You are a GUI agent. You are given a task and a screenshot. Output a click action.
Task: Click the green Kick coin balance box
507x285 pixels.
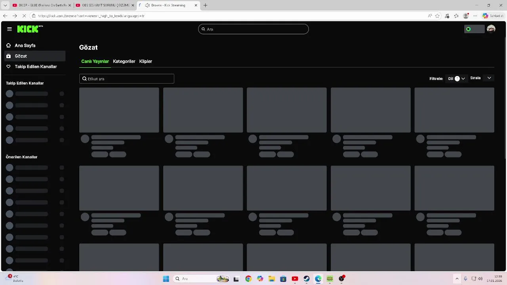tap(474, 29)
